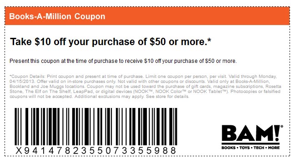300x164 pixels.
Task: Click the barcode number X94147823550733355988
Action: point(96,151)
